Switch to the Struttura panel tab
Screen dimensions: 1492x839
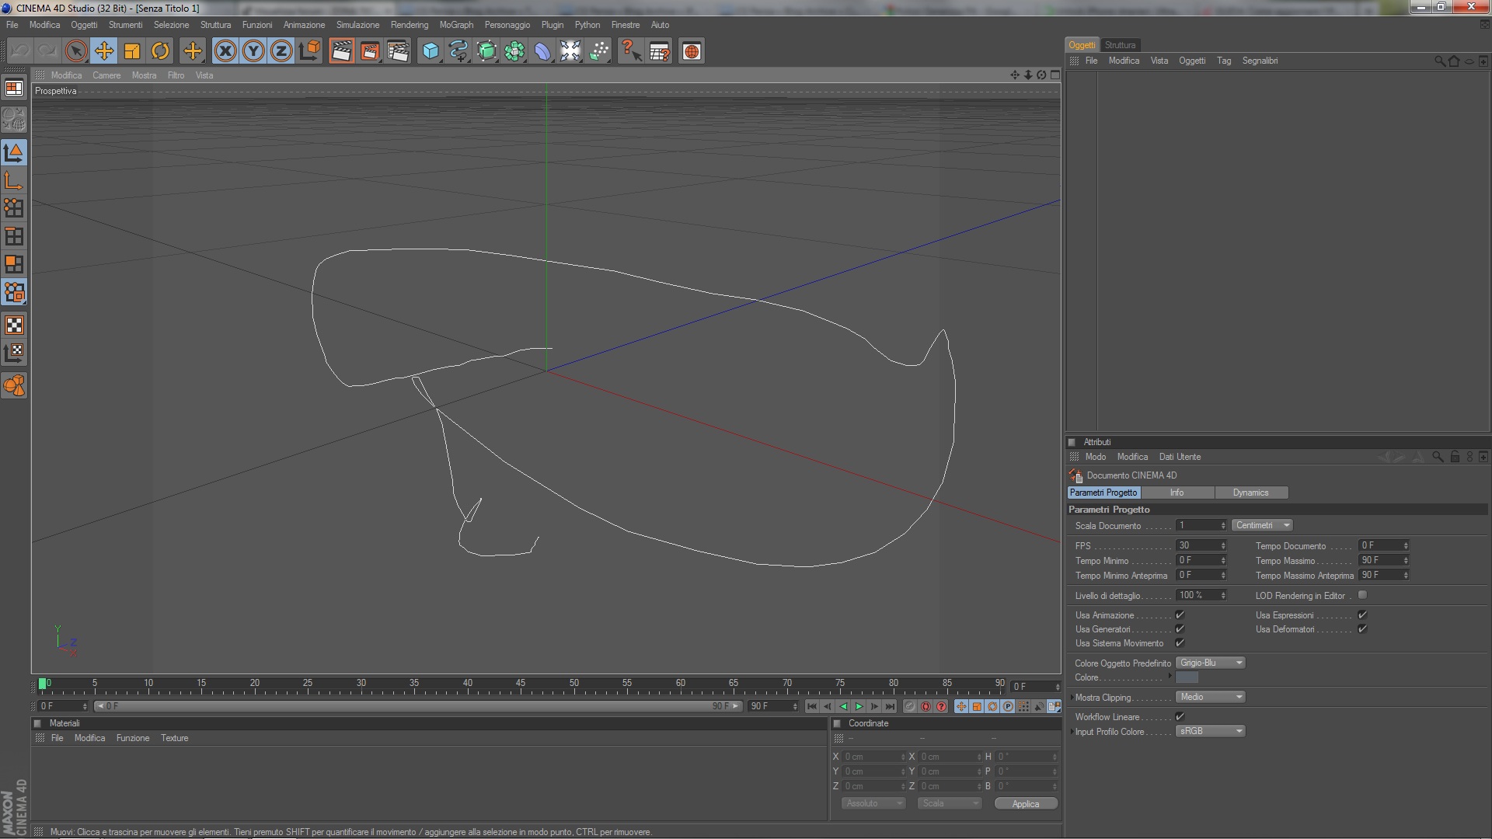pyautogui.click(x=1120, y=45)
